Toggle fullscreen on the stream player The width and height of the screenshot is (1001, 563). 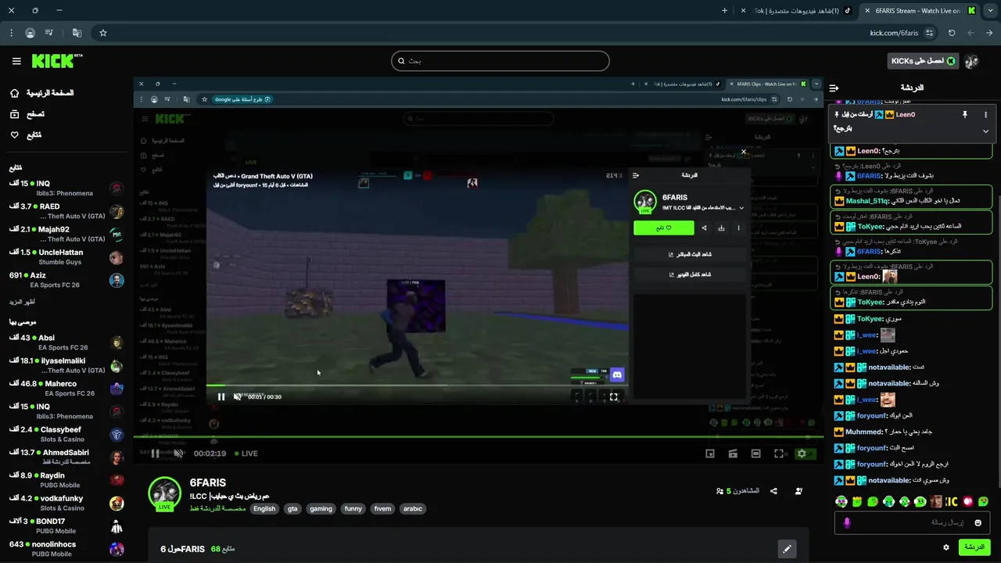point(779,454)
